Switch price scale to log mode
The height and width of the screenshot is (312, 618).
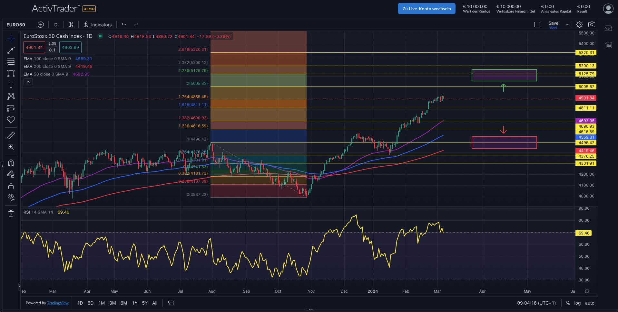pyautogui.click(x=577, y=303)
